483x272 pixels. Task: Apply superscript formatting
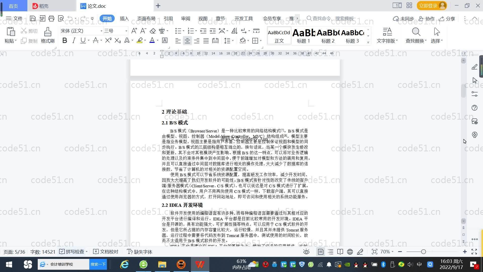(108, 40)
